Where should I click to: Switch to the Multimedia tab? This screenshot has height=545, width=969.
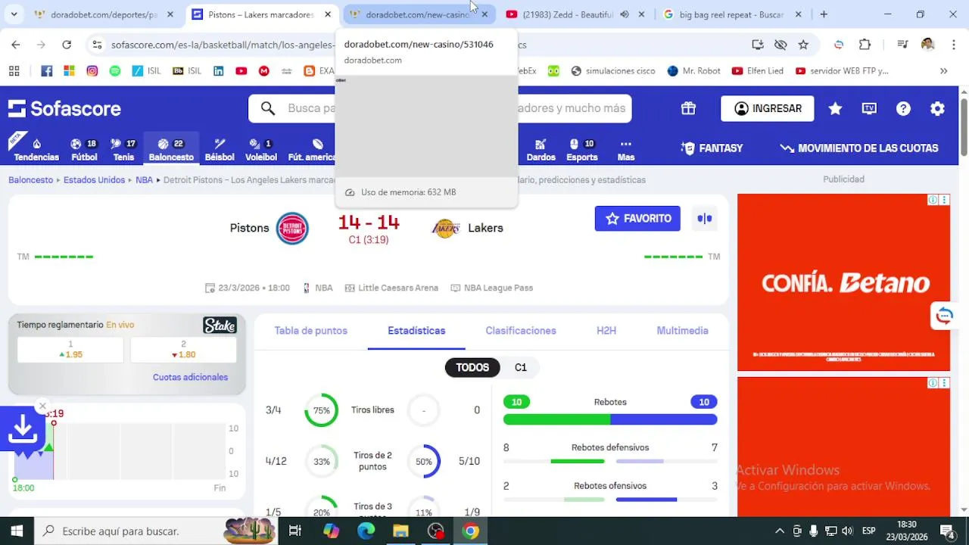pos(682,331)
